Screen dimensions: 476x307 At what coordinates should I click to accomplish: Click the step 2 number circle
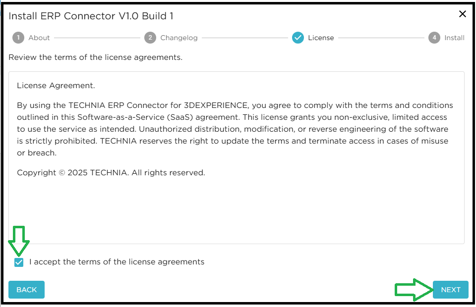click(150, 38)
